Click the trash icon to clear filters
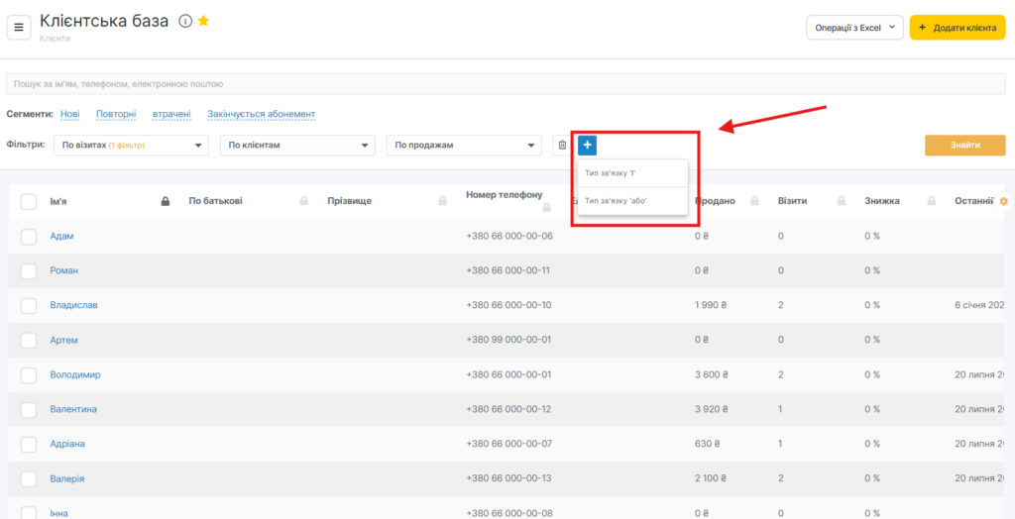The width and height of the screenshot is (1015, 519). 562,146
